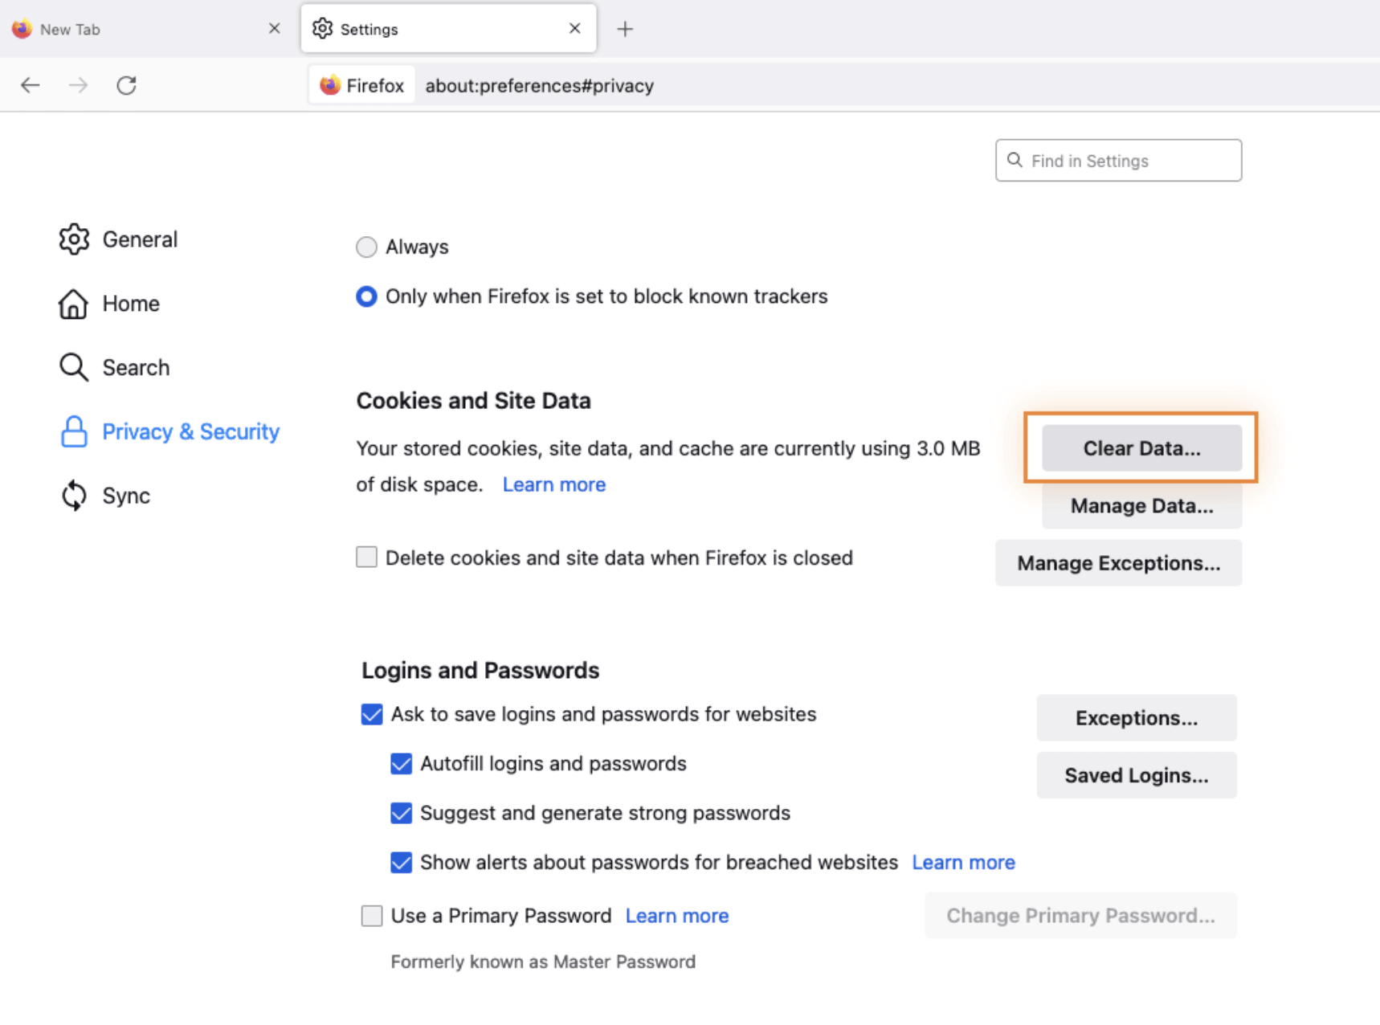Open a new tab with plus icon
This screenshot has width=1380, height=1025.
click(625, 30)
